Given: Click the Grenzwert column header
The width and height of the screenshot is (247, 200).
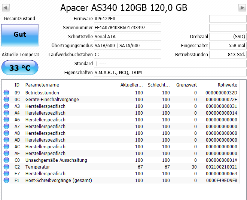Looking at the screenshot, I should point(186,85).
